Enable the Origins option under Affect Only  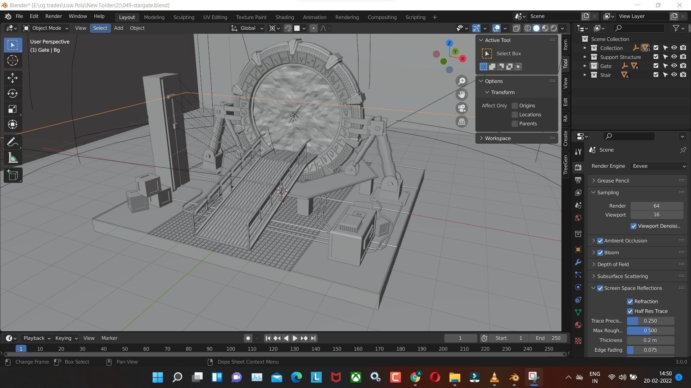tap(515, 105)
